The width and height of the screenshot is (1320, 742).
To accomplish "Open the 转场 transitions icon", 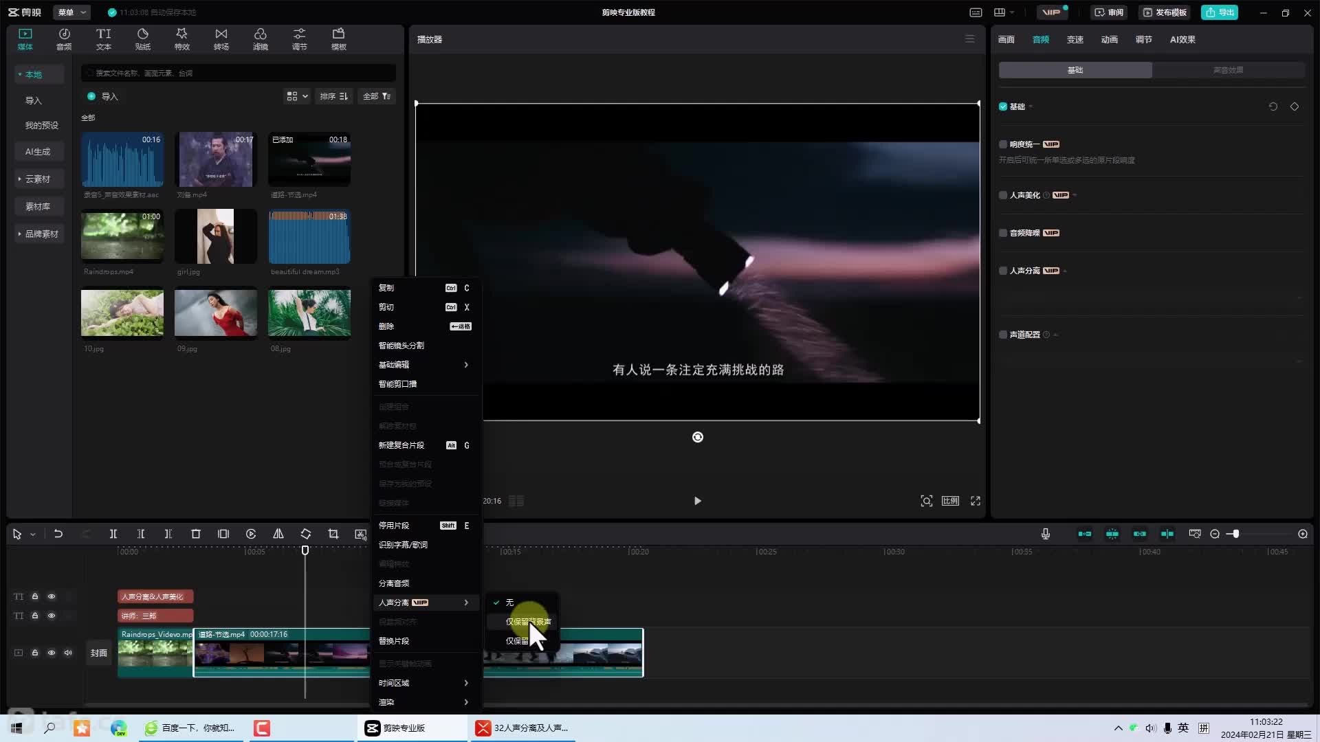I will pos(221,39).
